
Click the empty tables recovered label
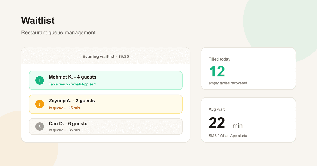tap(228, 83)
